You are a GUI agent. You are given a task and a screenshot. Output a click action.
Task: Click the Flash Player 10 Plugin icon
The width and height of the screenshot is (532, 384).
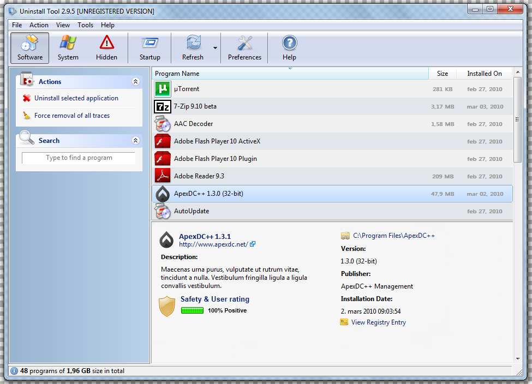click(x=163, y=159)
